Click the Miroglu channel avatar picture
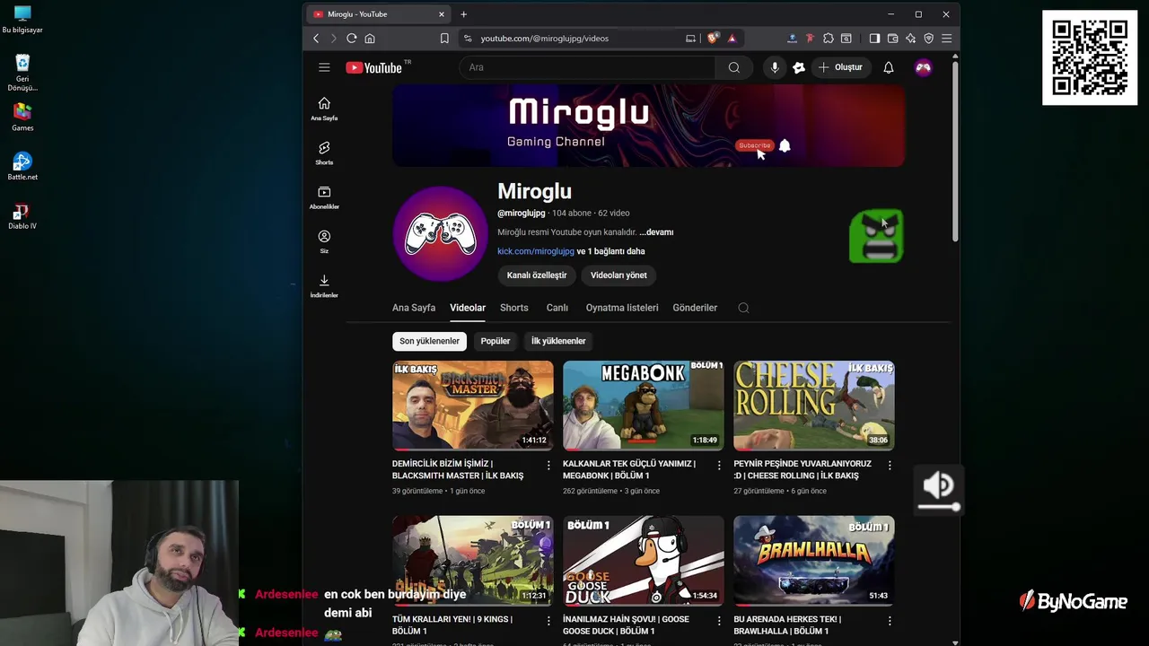This screenshot has width=1149, height=646. pos(440,233)
